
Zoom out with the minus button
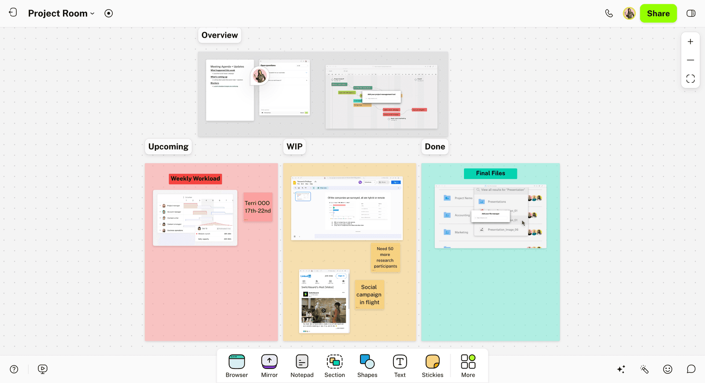pyautogui.click(x=690, y=60)
